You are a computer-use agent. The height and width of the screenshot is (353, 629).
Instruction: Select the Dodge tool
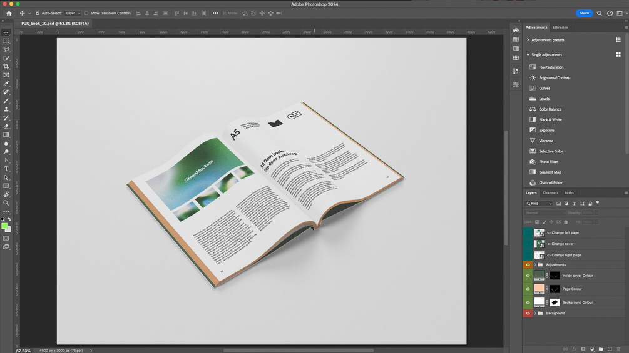(x=6, y=152)
